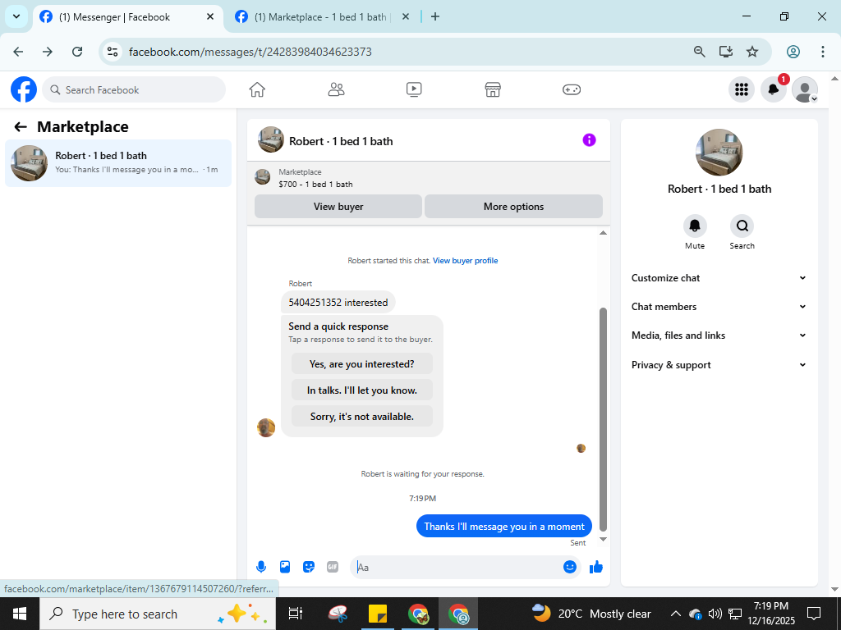This screenshot has width=841, height=630.
Task: Open the Friends icon in top navigation
Action: point(336,89)
